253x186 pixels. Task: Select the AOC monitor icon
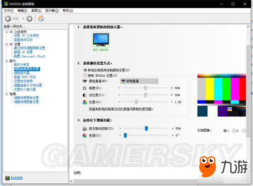pos(101,40)
